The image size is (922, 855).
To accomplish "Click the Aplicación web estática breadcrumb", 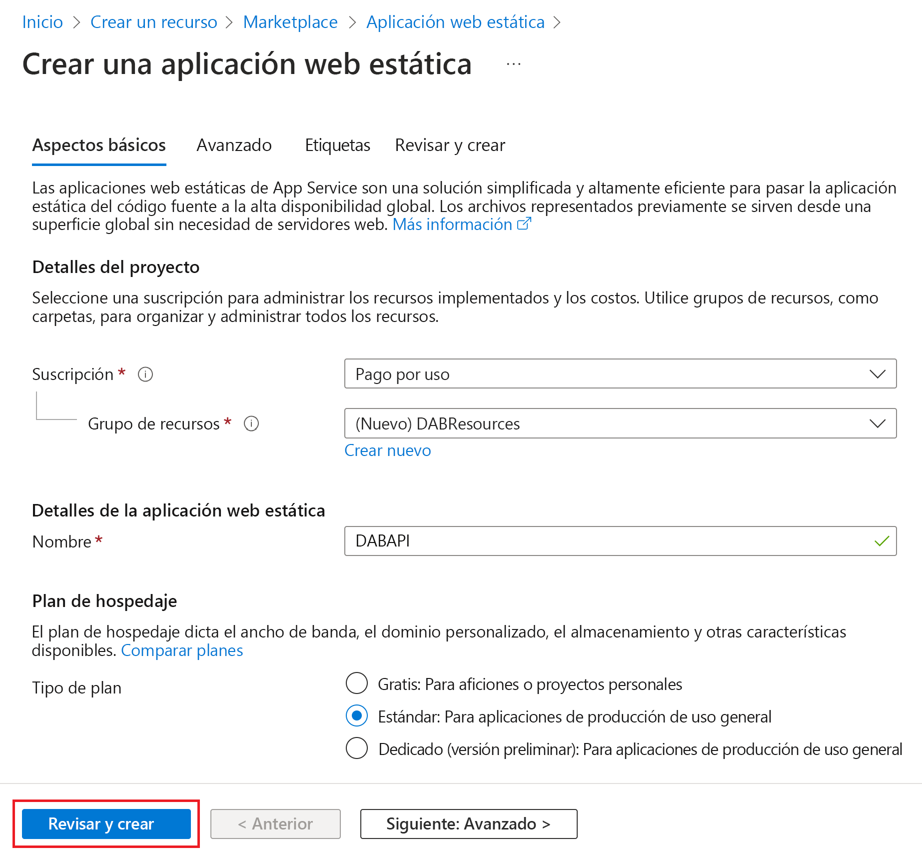I will click(455, 22).
